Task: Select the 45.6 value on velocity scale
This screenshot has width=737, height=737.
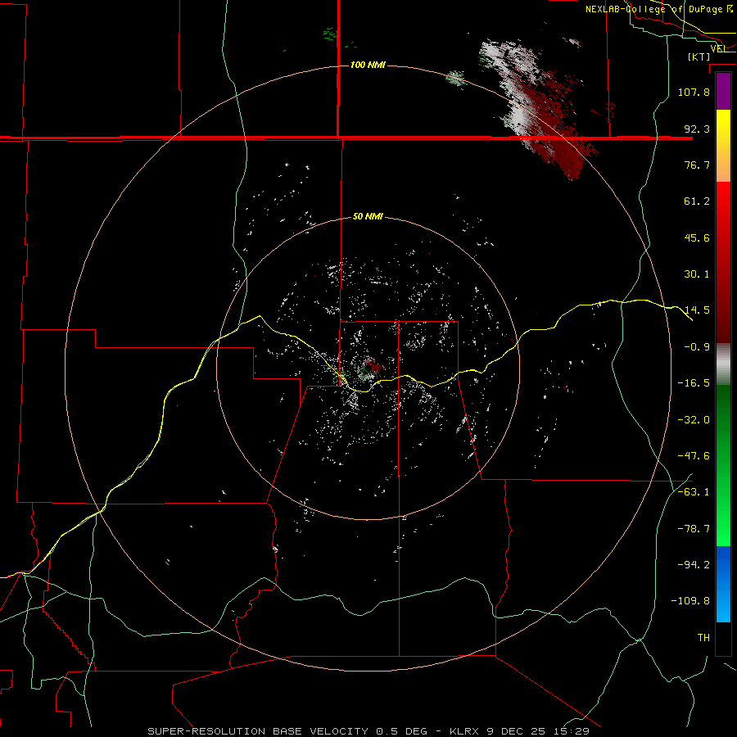Action: 697,237
